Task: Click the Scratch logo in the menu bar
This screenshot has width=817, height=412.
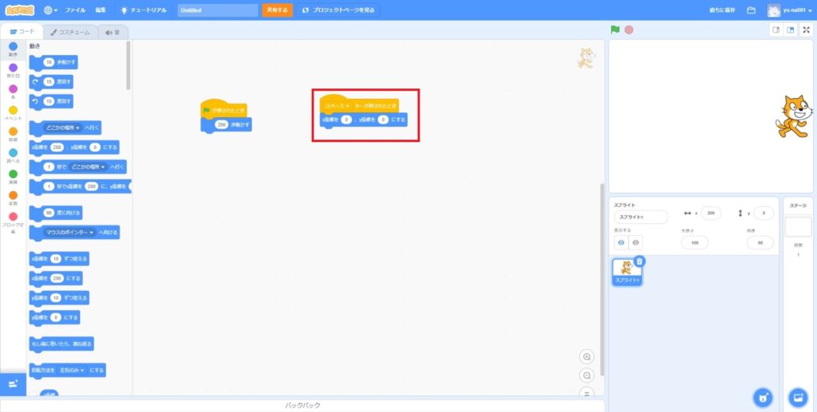Action: click(x=20, y=10)
